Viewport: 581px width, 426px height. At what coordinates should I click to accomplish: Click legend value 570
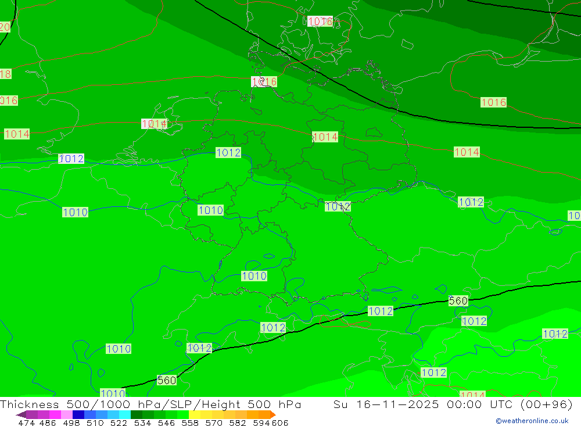point(213,423)
